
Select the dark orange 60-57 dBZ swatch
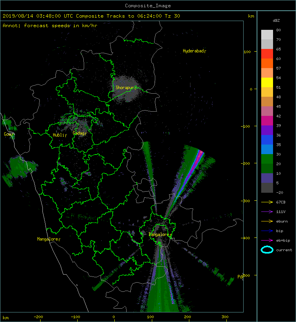(x=267, y=63)
